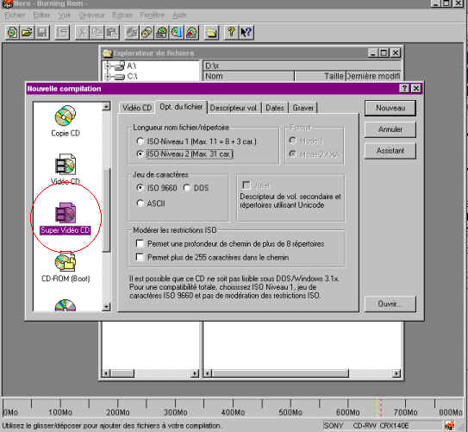This screenshot has height=432, width=468.
Task: Select the CD-ROM (Boot) compilation type
Action: click(x=66, y=267)
